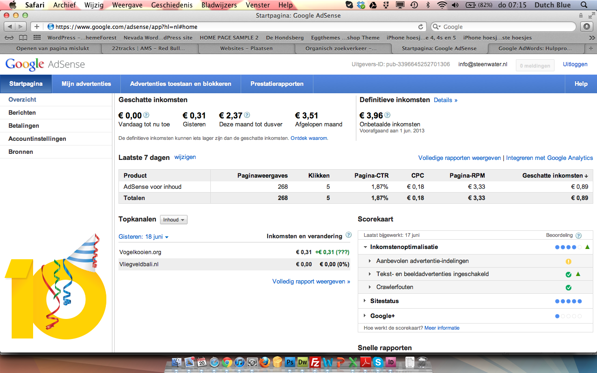
Task: Select Berichten in the sidebar
Action: click(22, 112)
